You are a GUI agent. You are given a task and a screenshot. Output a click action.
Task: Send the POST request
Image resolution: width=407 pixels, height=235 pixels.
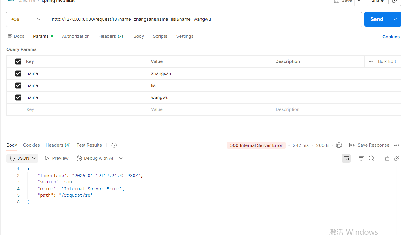tap(376, 19)
